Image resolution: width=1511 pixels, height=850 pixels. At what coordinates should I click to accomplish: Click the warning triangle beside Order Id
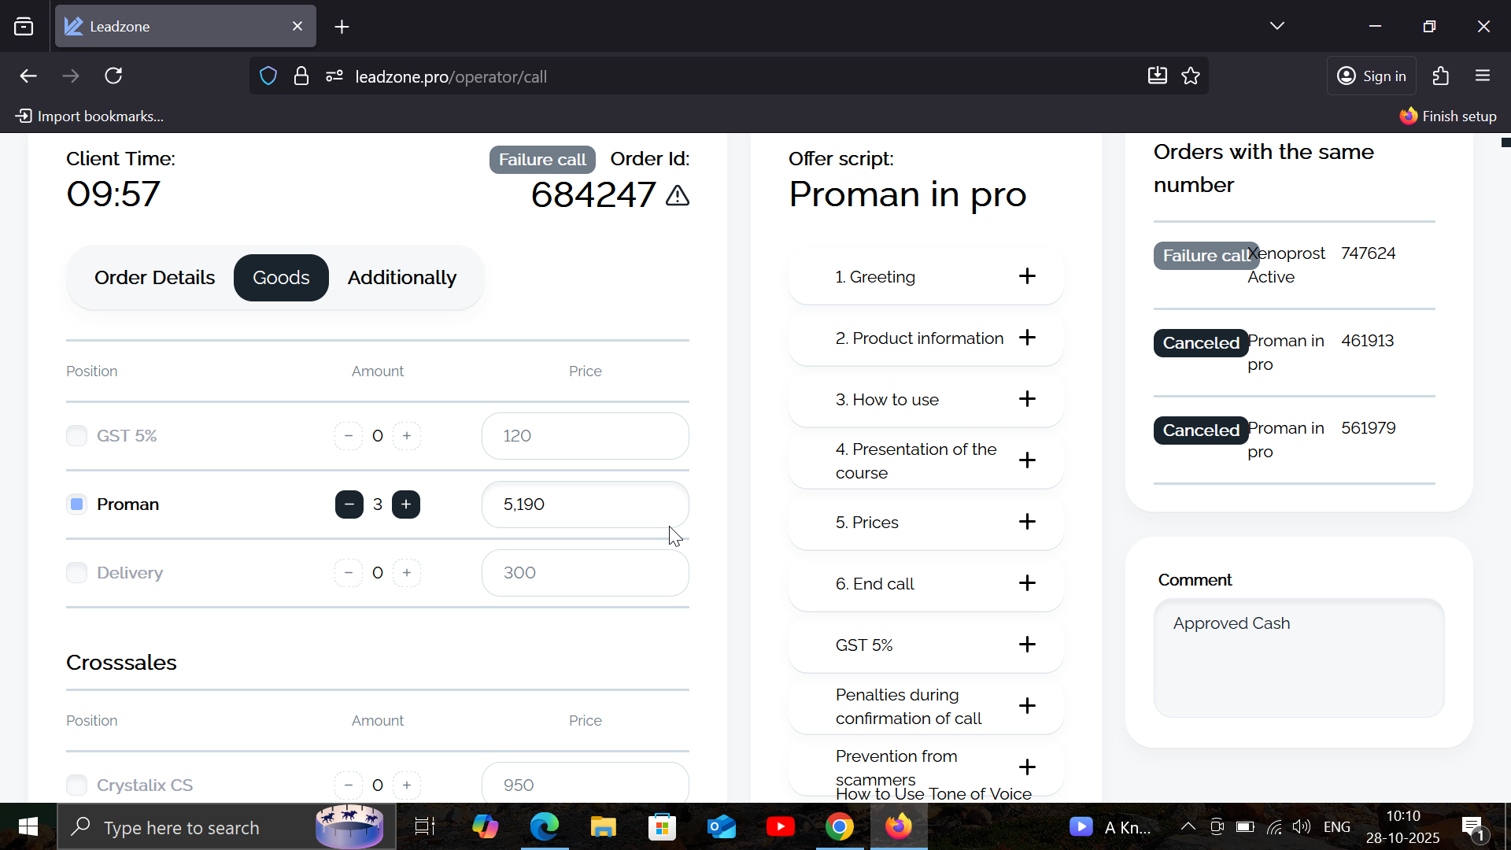[677, 196]
